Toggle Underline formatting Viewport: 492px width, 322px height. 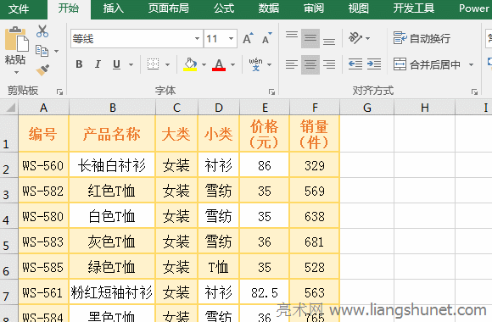(x=116, y=64)
